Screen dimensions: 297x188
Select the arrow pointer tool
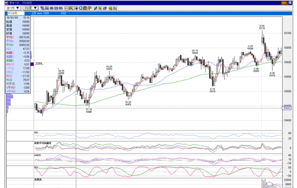[100, 8]
